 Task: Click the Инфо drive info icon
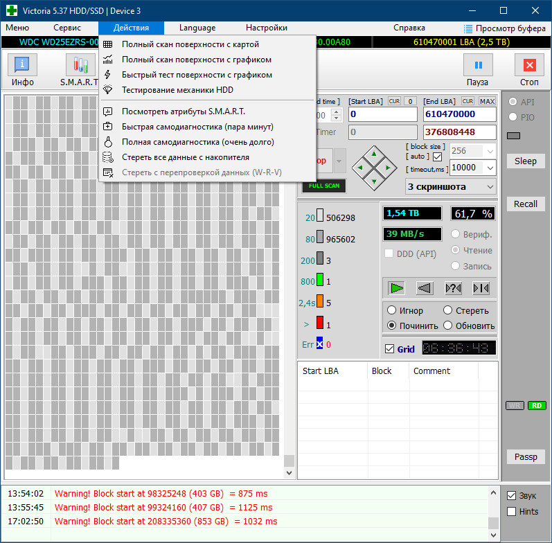(x=23, y=65)
